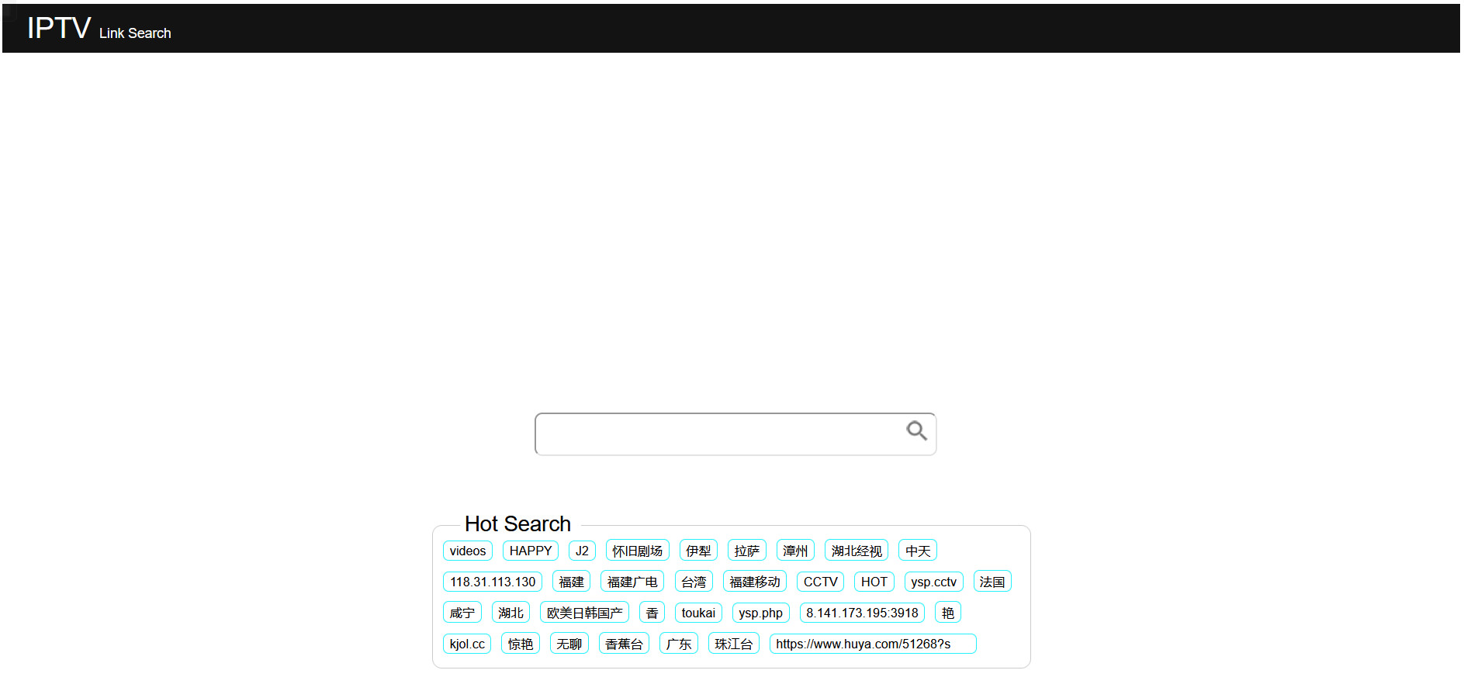Viewport: 1464px width, 684px height.
Task: Click the magnifier search icon
Action: coord(916,431)
